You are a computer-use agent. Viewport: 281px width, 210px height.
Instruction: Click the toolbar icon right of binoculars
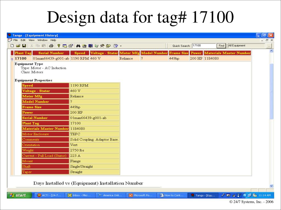click(x=84, y=46)
